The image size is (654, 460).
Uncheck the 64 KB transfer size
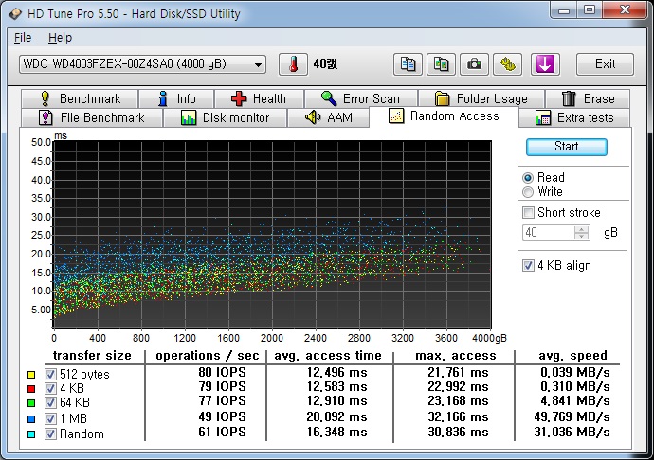pos(50,403)
